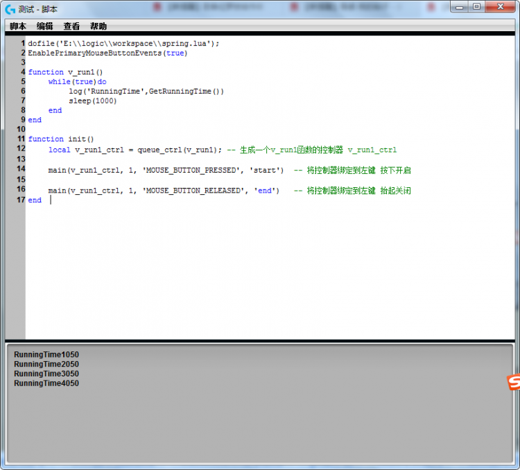Place cursor in the dofile spring.lua line
The width and height of the screenshot is (520, 470).
pyautogui.click(x=123, y=43)
